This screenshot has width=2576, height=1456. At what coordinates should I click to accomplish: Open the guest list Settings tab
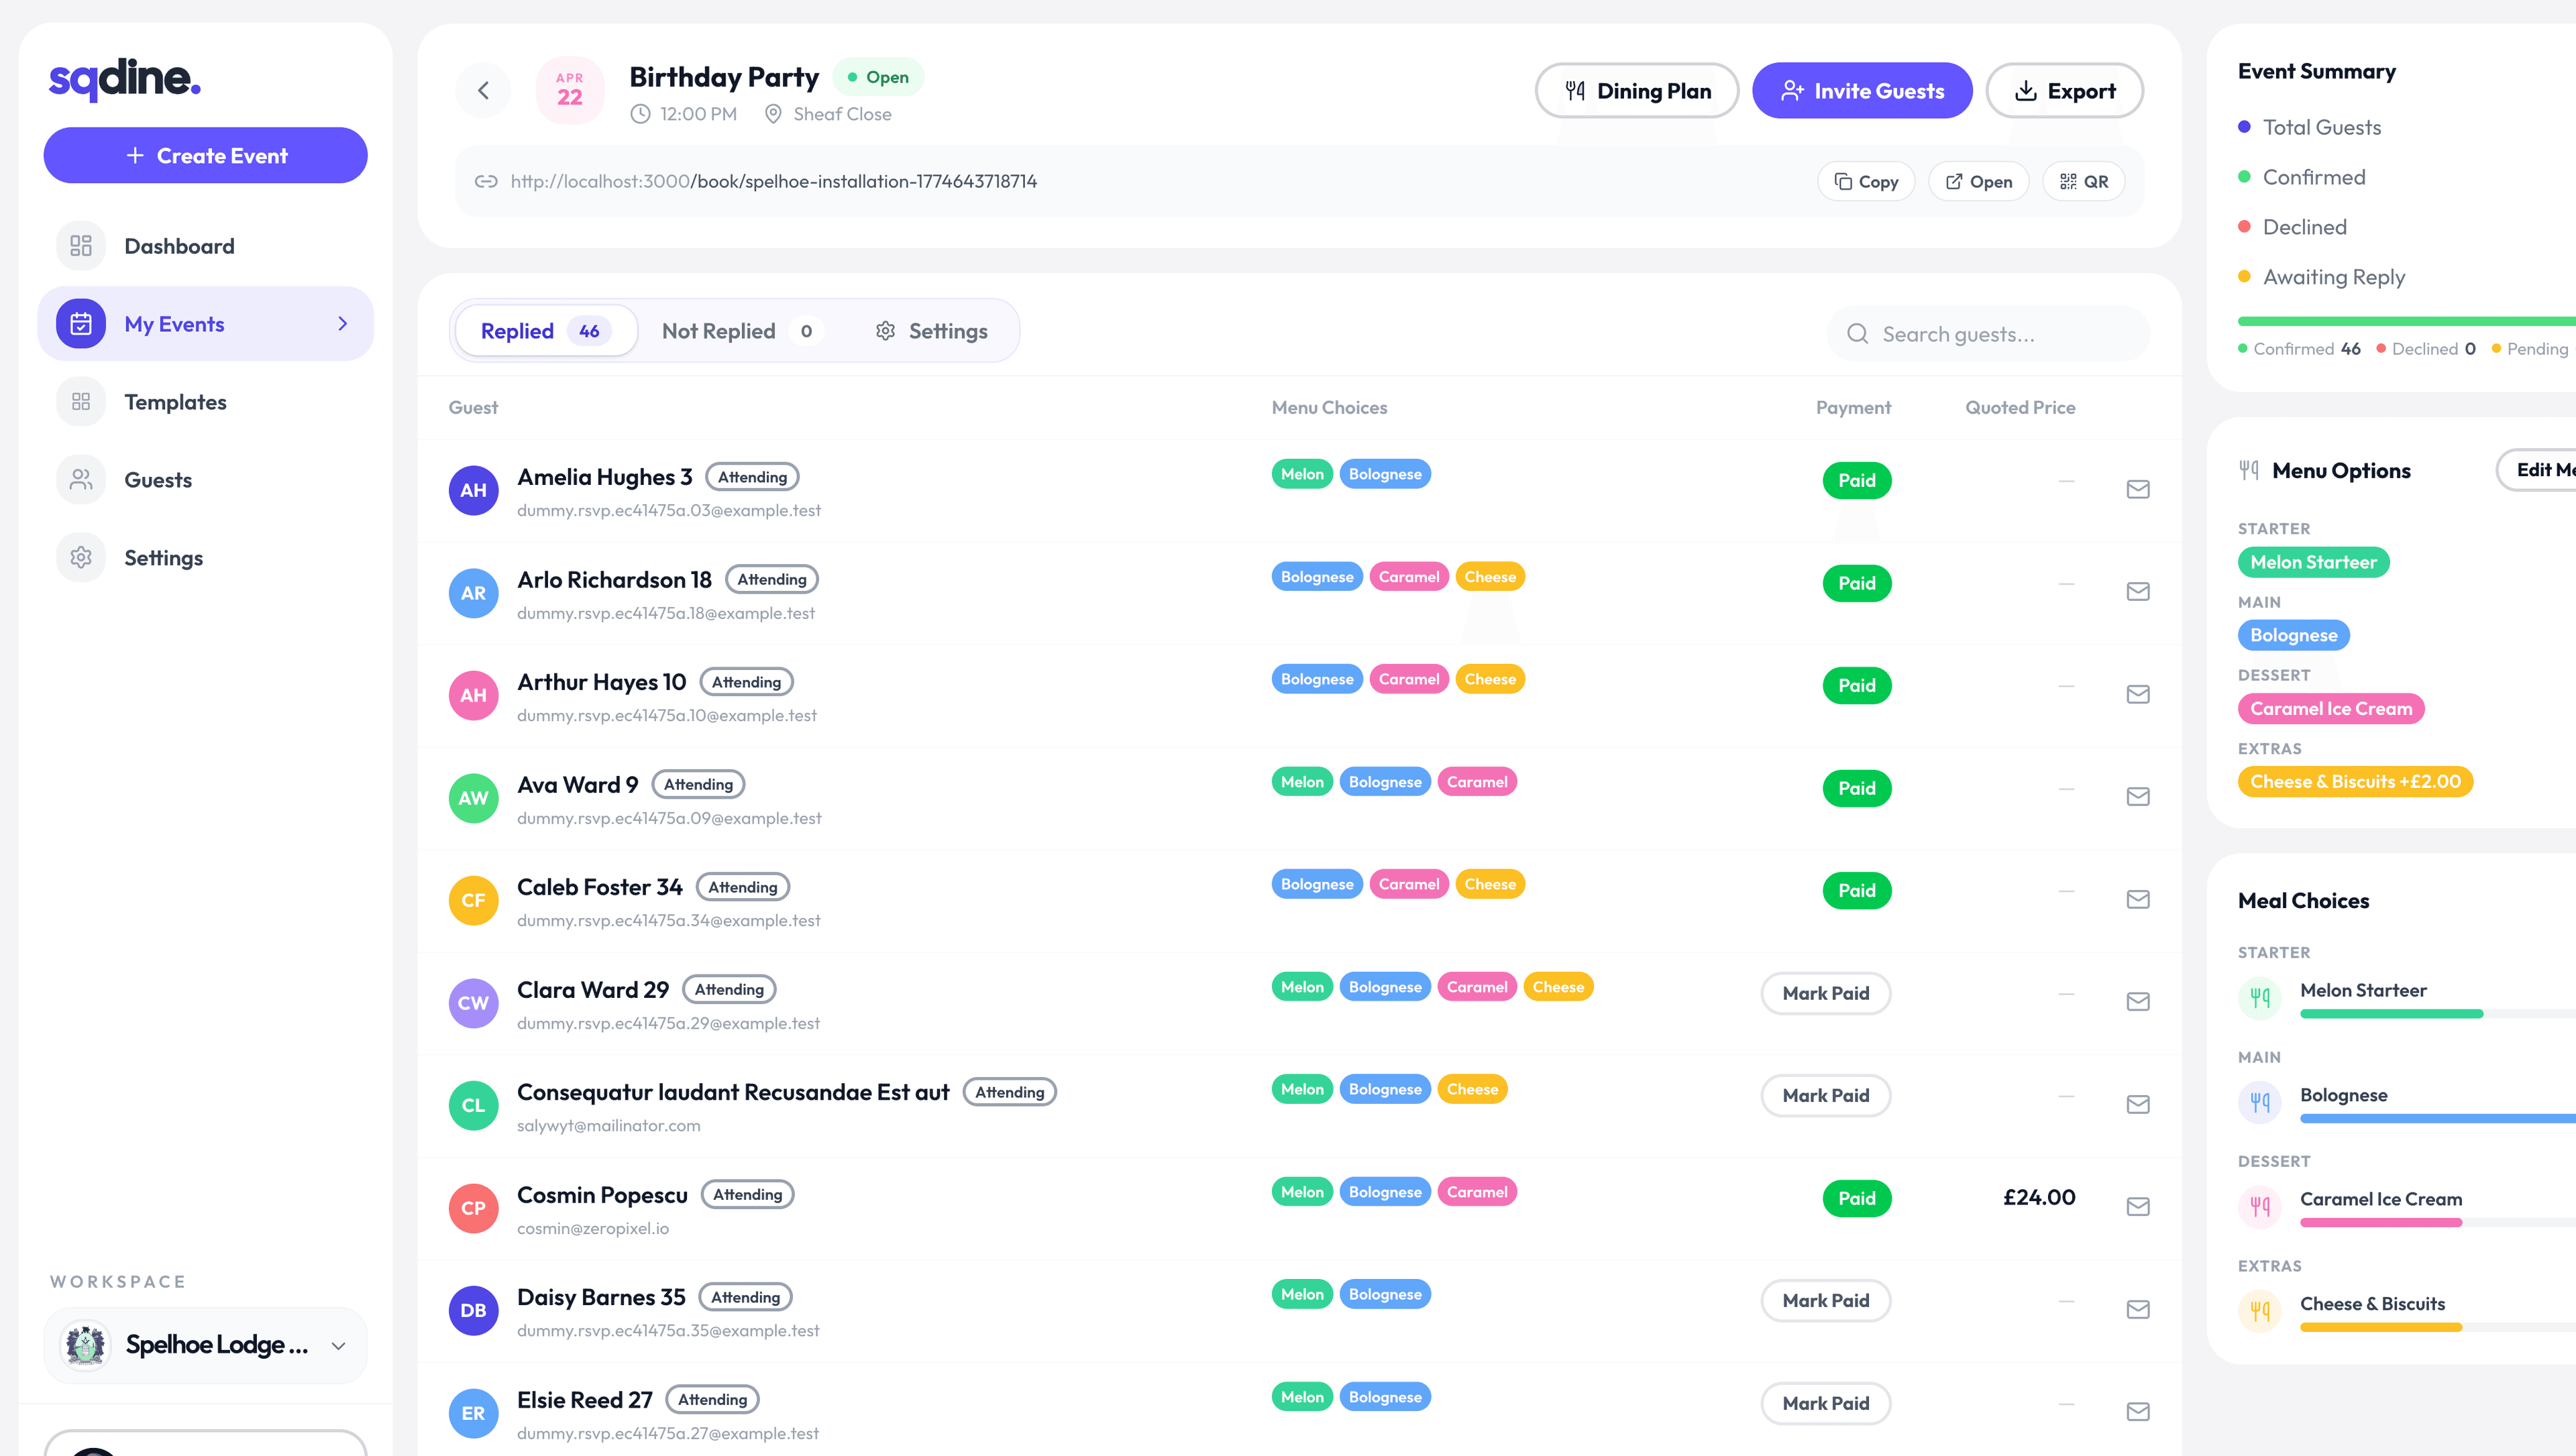tap(931, 331)
